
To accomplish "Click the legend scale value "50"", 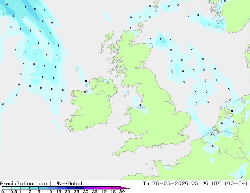I will coord(122,191).
